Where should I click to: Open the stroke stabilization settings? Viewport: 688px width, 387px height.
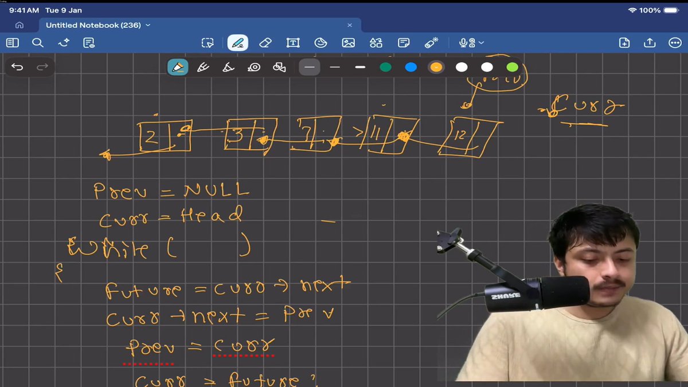pyautogui.click(x=254, y=67)
